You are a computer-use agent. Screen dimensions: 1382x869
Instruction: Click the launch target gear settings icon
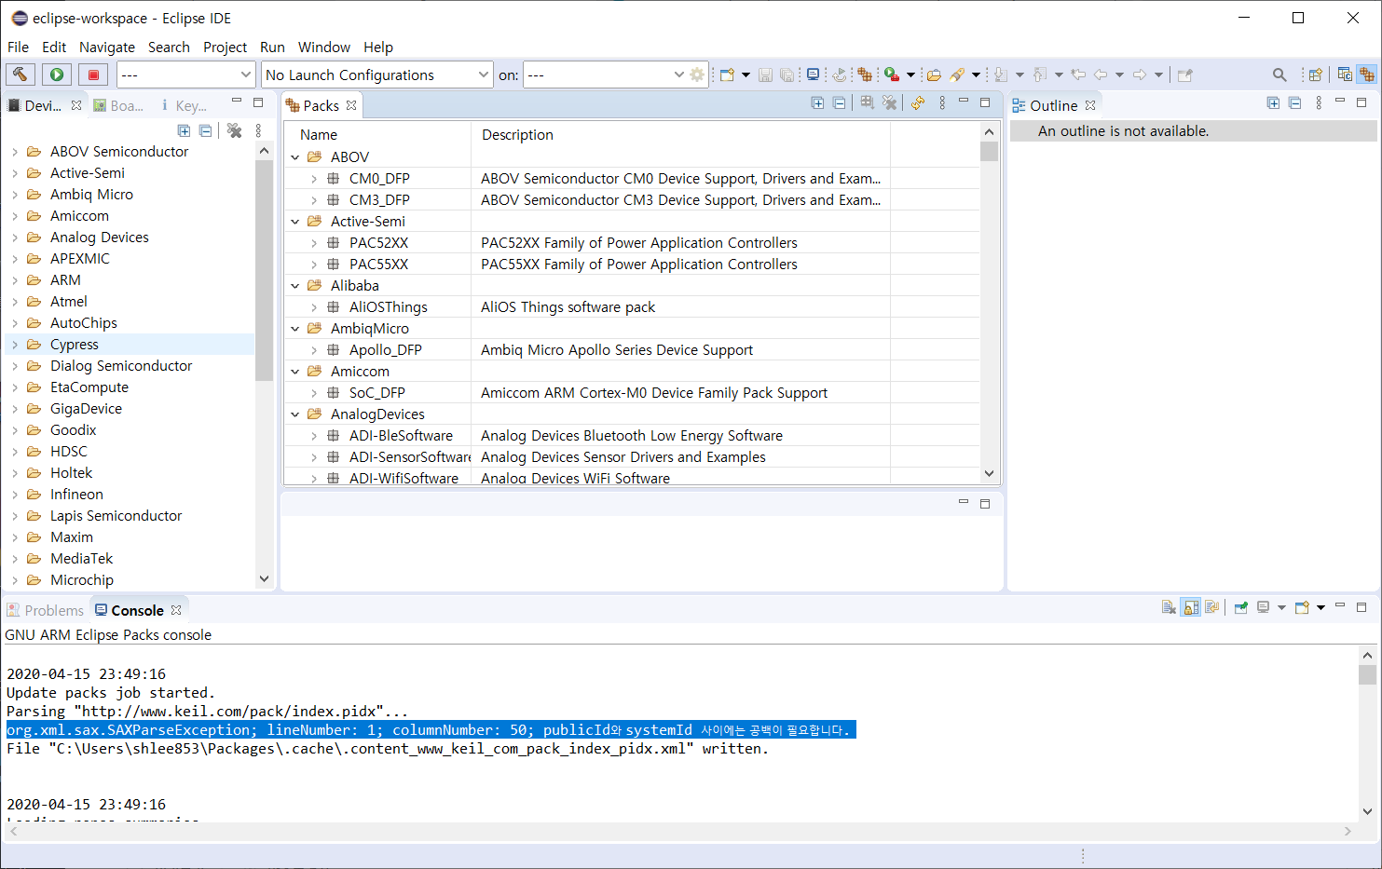[697, 75]
